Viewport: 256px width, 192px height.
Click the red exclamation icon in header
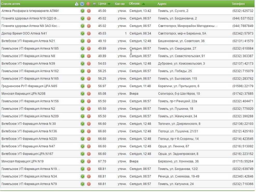pos(88,4)
